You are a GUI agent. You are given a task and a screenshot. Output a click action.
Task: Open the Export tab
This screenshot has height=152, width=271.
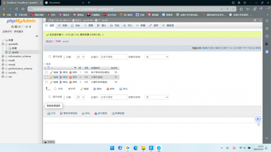click(115, 25)
